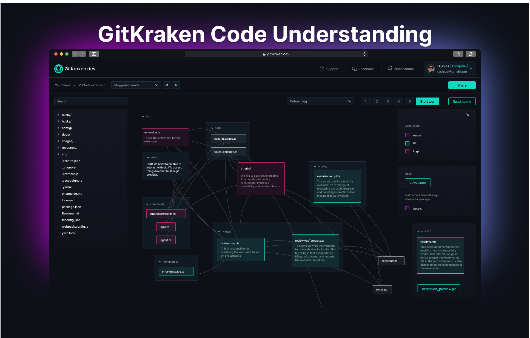
Task: Click the Notifications bell icon
Action: (x=390, y=68)
